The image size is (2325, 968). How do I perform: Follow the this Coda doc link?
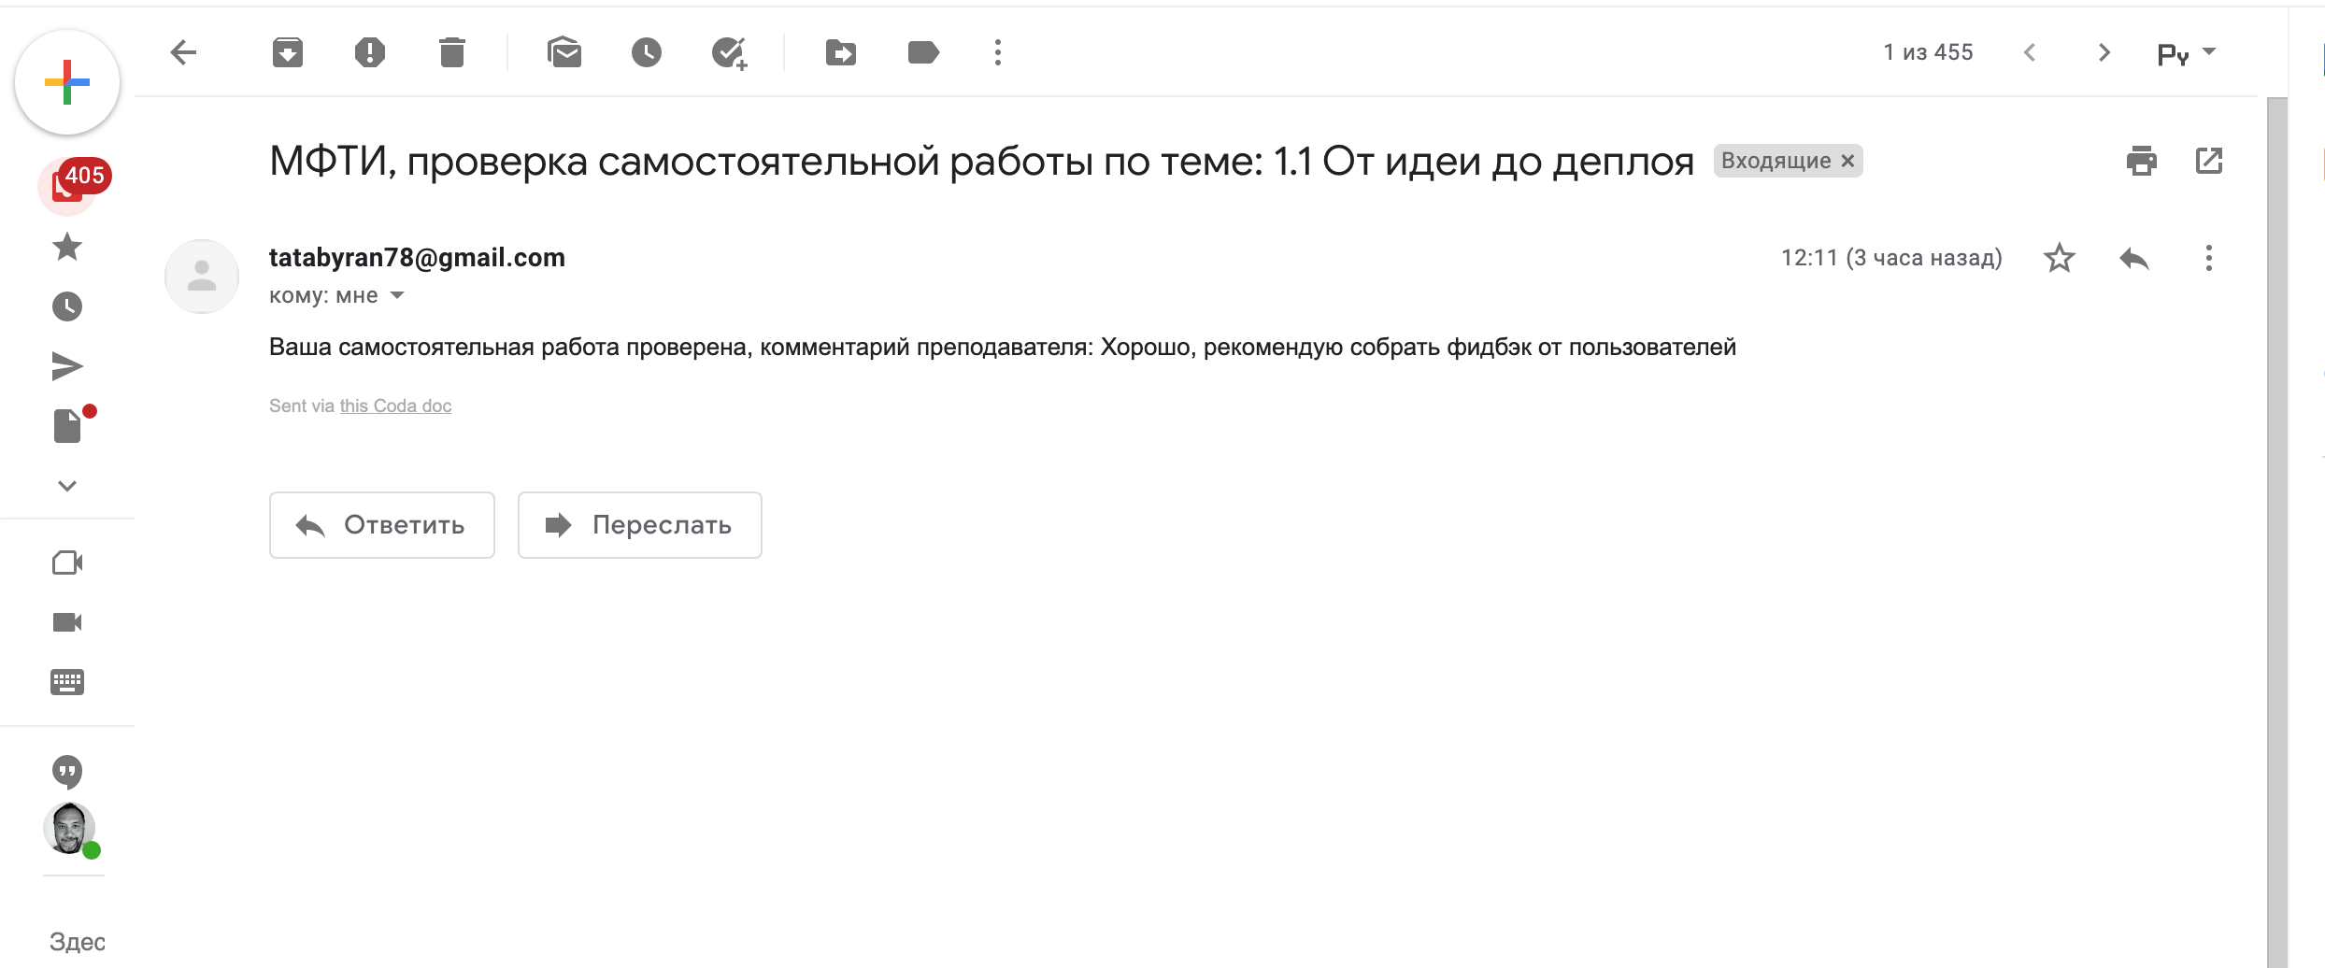394,406
